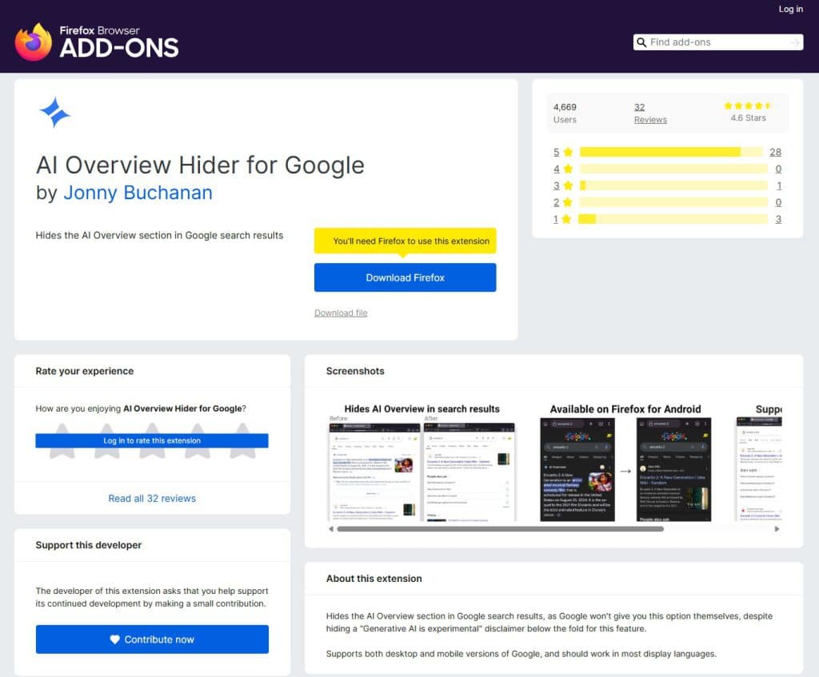819x677 pixels.
Task: Click the 4.6 star rating icons
Action: pyautogui.click(x=748, y=106)
